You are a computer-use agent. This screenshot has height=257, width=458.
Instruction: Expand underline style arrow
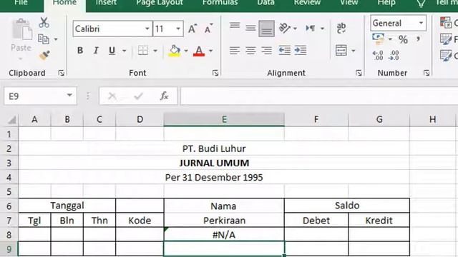tap(124, 51)
